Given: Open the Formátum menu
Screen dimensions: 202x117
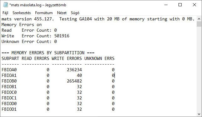Looking at the screenshot, I should click(x=44, y=13).
